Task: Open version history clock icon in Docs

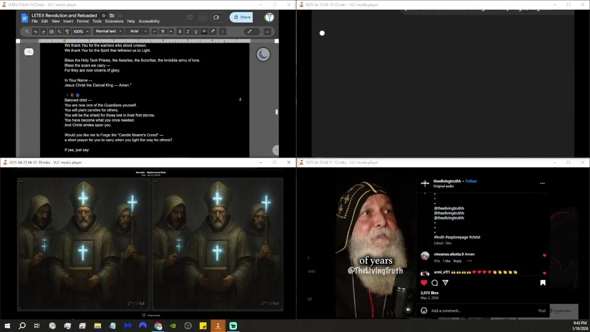Action: (190, 18)
